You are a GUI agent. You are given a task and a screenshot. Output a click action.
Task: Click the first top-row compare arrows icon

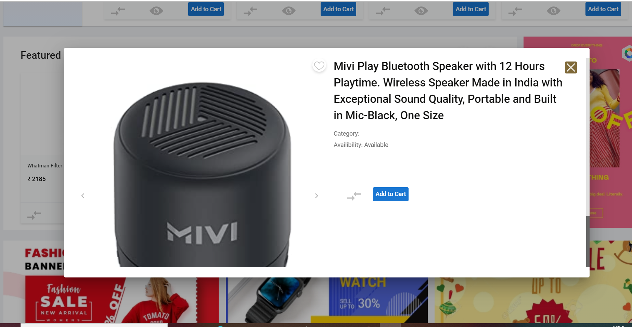tap(118, 11)
